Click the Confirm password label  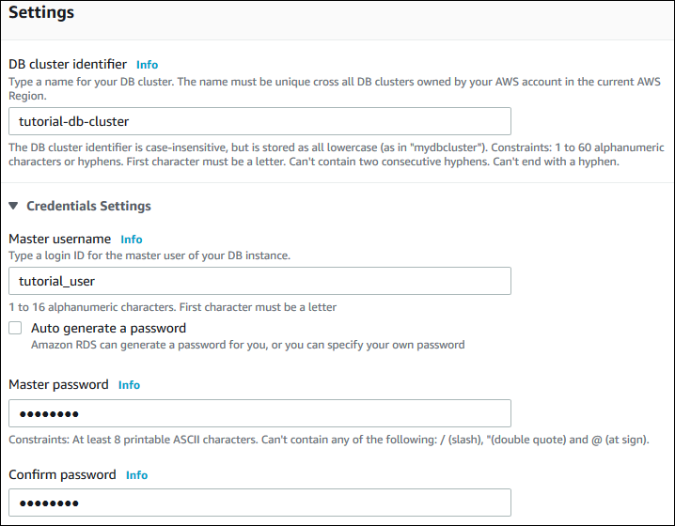click(x=63, y=475)
